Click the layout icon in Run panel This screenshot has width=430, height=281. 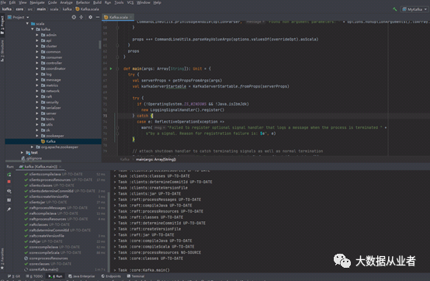pyautogui.click(x=9, y=200)
